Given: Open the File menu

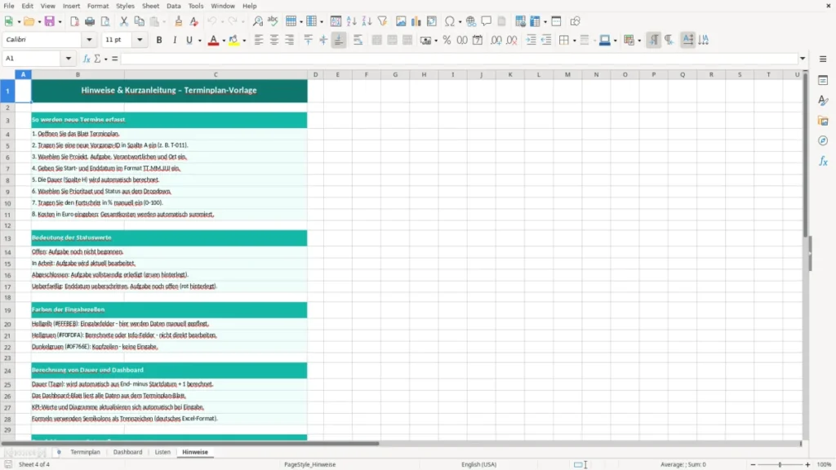Looking at the screenshot, I should pos(9,6).
